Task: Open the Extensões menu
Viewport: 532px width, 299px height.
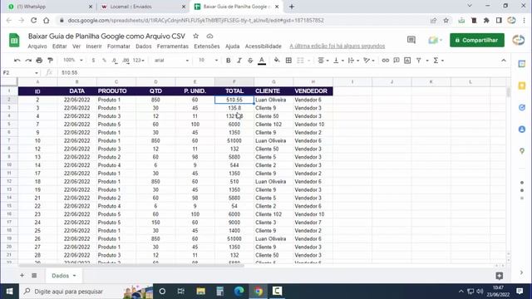Action: coord(207,47)
